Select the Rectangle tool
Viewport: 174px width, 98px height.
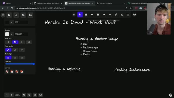[86, 15]
